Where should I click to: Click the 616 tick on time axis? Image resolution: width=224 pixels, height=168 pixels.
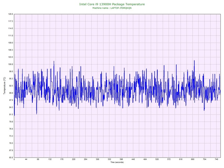click(x=181, y=159)
